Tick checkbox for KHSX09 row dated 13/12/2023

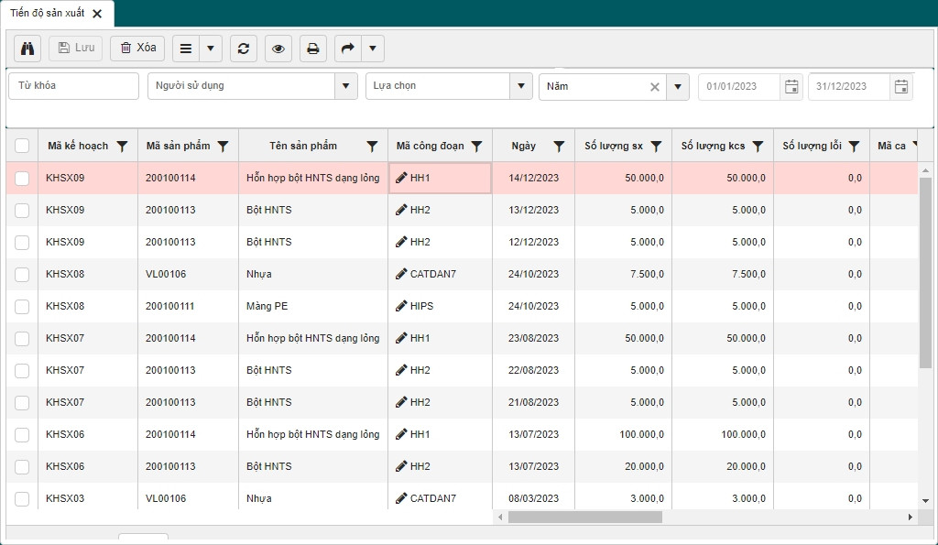tap(22, 210)
